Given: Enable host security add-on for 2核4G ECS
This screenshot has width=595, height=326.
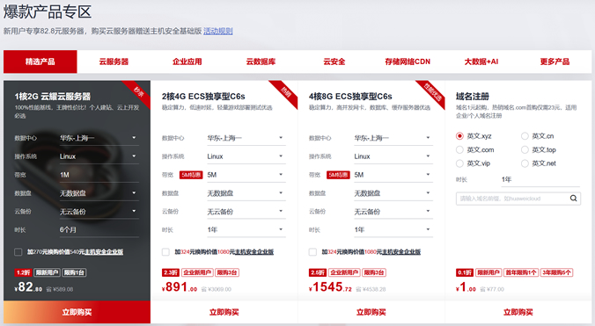Looking at the screenshot, I should click(x=165, y=252).
